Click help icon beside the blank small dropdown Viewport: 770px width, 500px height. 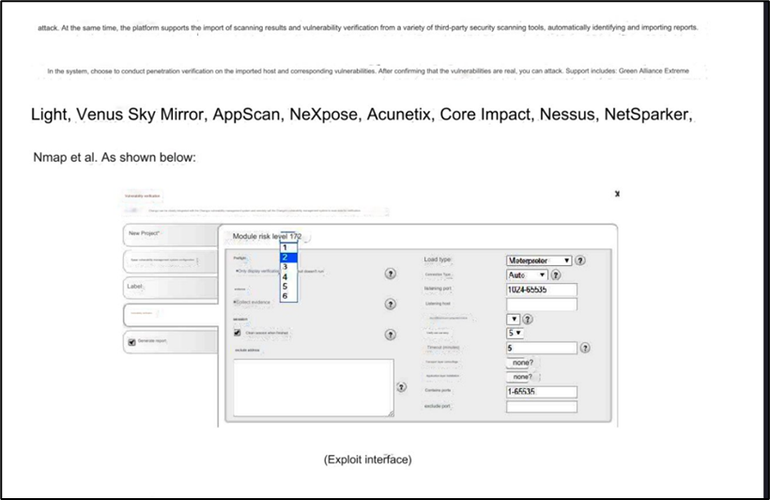tap(528, 320)
